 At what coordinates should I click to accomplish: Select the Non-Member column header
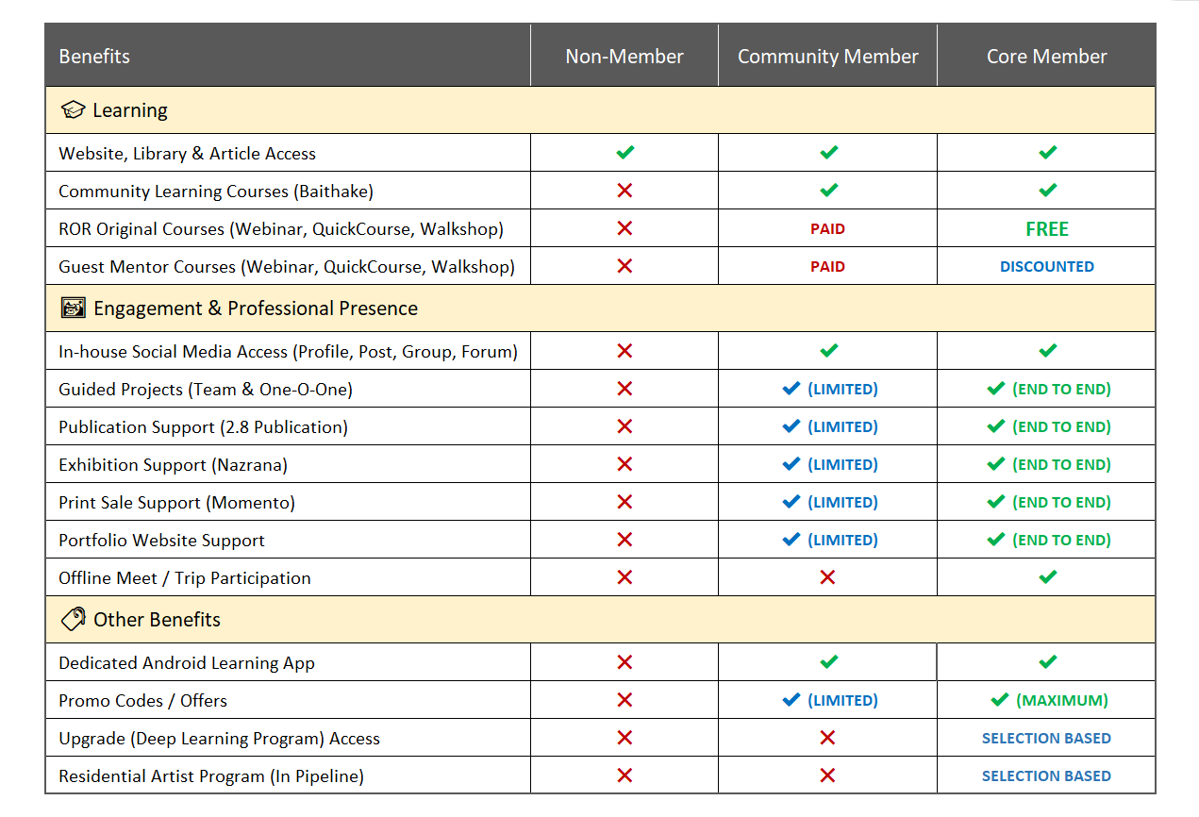pos(624,57)
